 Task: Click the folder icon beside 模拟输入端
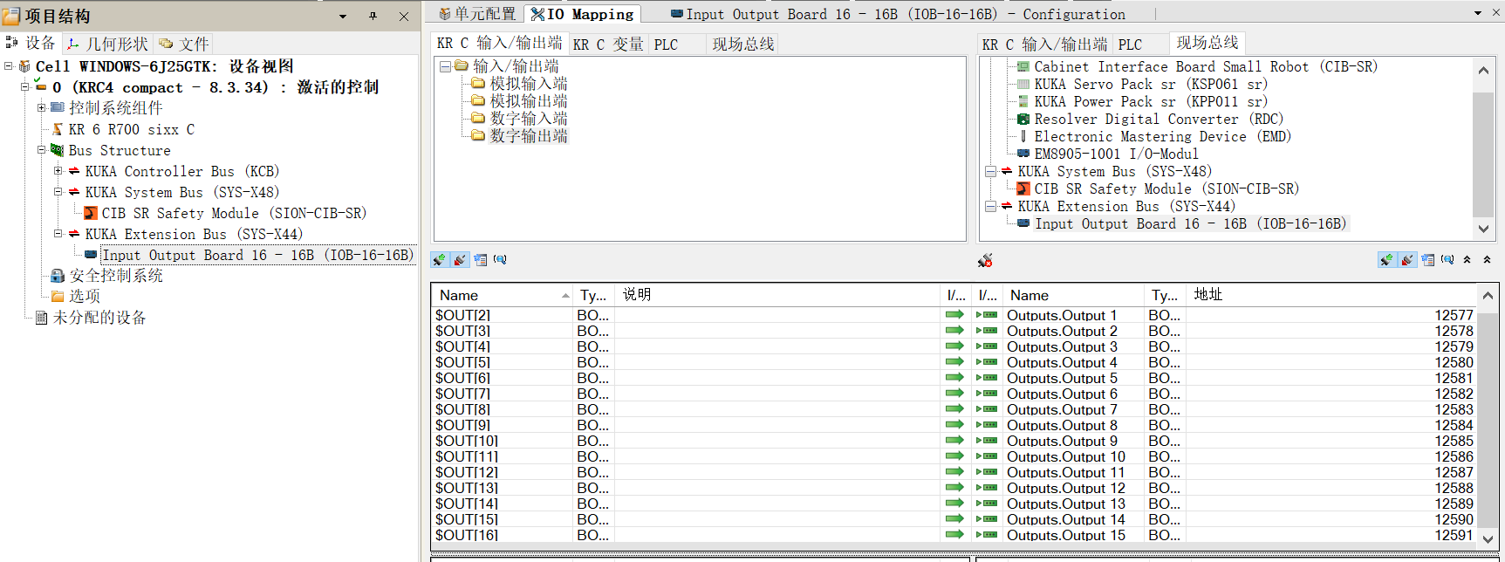pyautogui.click(x=478, y=84)
